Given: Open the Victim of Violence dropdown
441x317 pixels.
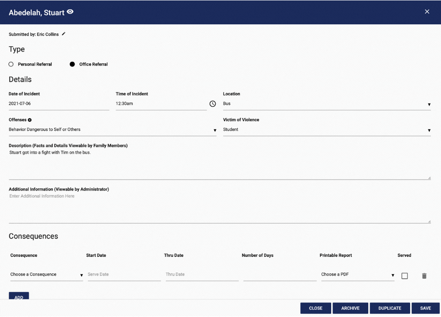Looking at the screenshot, I should tap(326, 130).
